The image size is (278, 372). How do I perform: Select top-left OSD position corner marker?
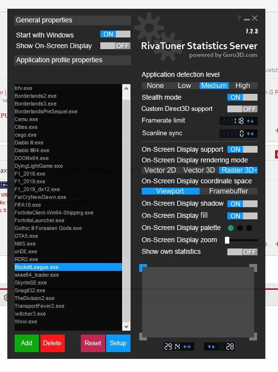(x=143, y=268)
